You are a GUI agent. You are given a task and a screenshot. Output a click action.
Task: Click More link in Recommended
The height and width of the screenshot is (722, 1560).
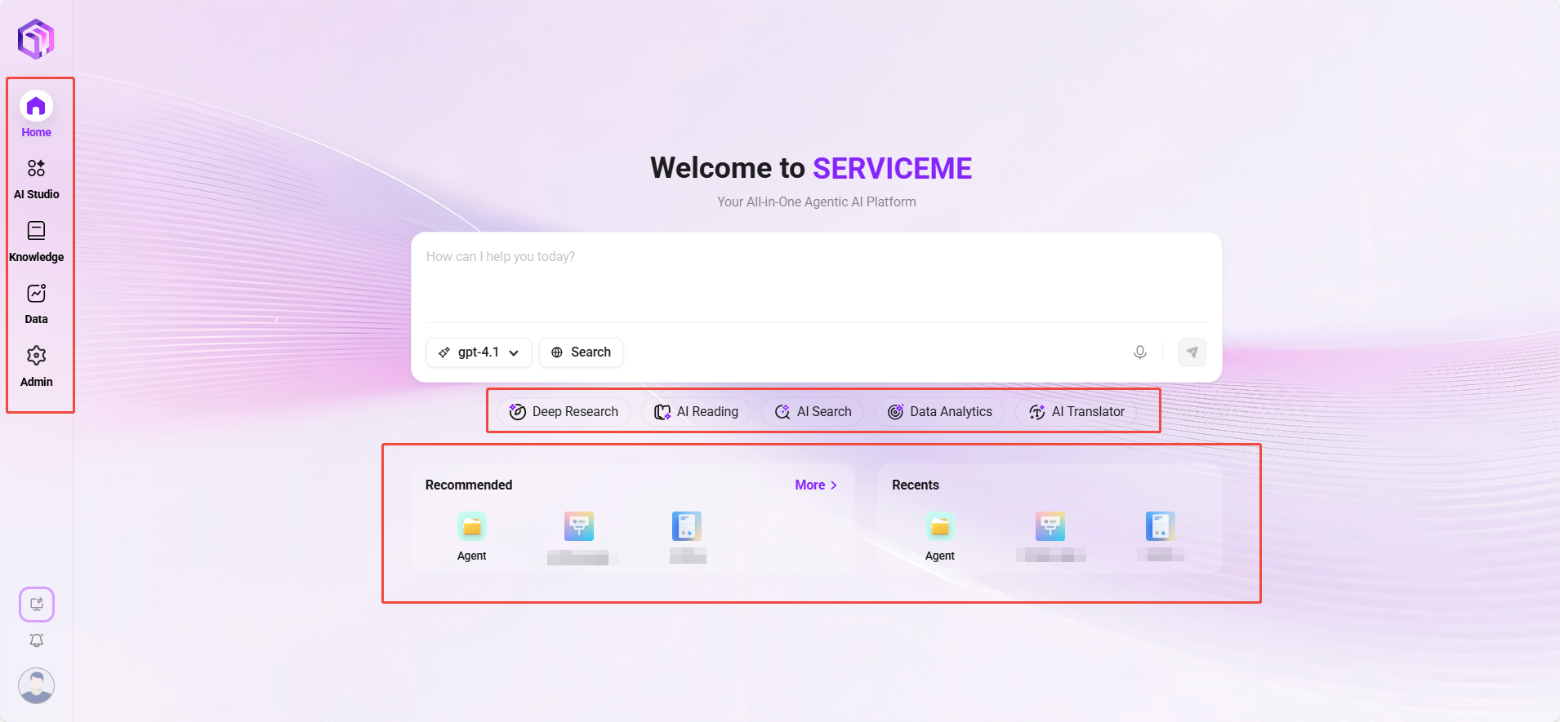pos(815,485)
